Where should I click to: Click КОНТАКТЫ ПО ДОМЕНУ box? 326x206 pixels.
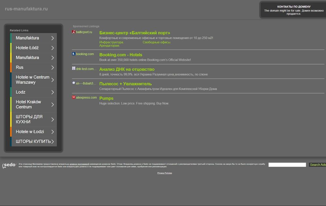[294, 10]
